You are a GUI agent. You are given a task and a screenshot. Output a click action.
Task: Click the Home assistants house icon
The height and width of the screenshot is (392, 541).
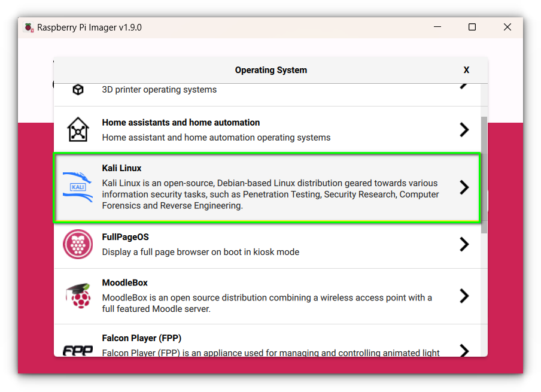click(78, 129)
